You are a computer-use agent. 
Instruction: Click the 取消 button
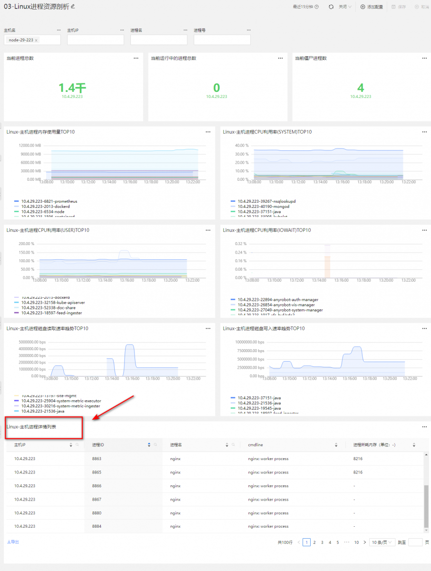(422, 7)
